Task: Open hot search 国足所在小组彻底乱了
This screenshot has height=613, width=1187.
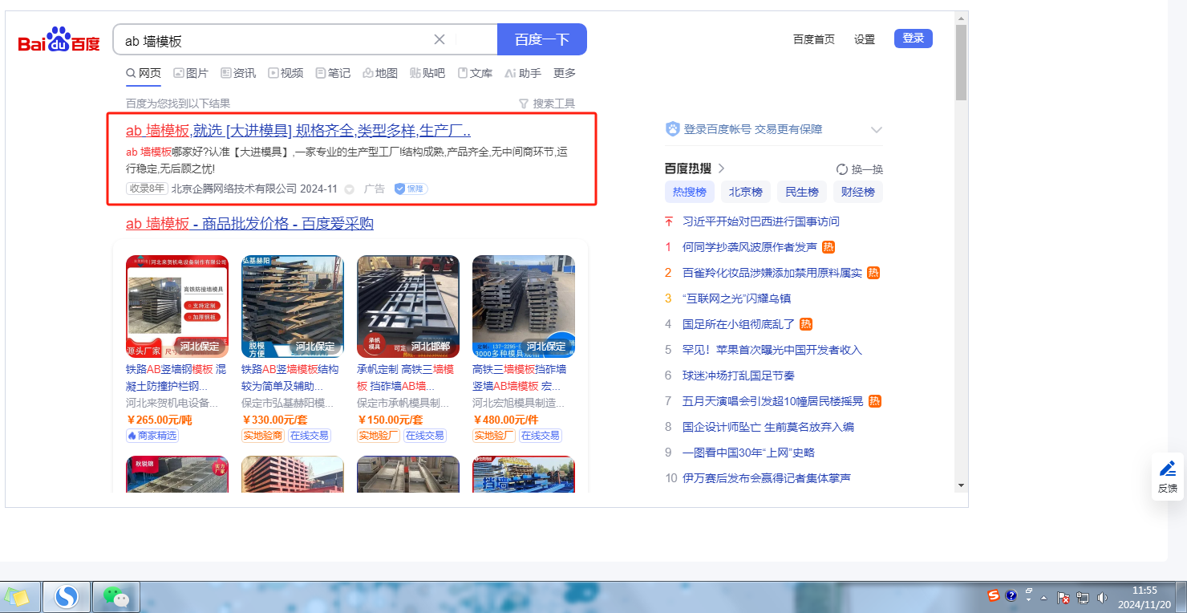Action: [739, 324]
